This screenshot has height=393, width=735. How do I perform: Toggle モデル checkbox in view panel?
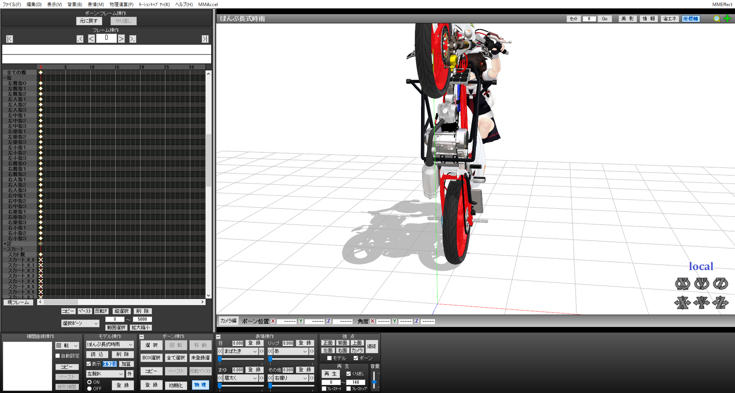(329, 358)
